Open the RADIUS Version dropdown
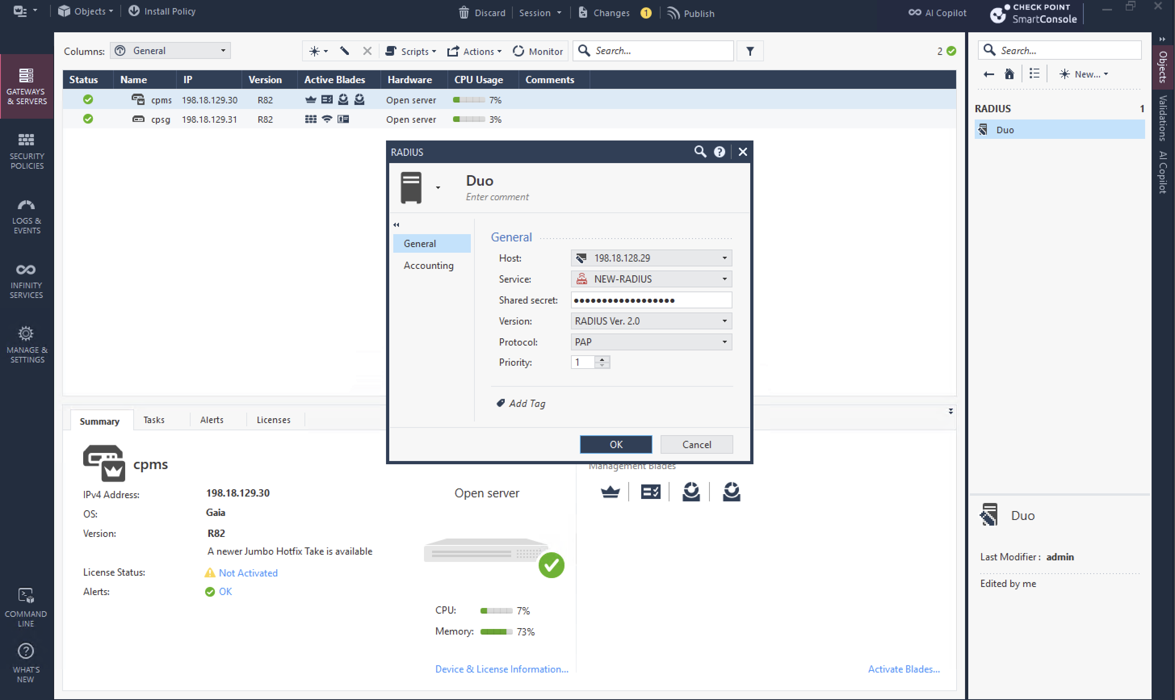 tap(724, 321)
